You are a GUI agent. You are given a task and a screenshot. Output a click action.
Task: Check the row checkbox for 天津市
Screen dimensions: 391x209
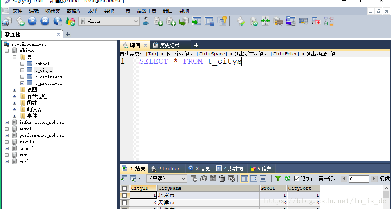coord(125,202)
